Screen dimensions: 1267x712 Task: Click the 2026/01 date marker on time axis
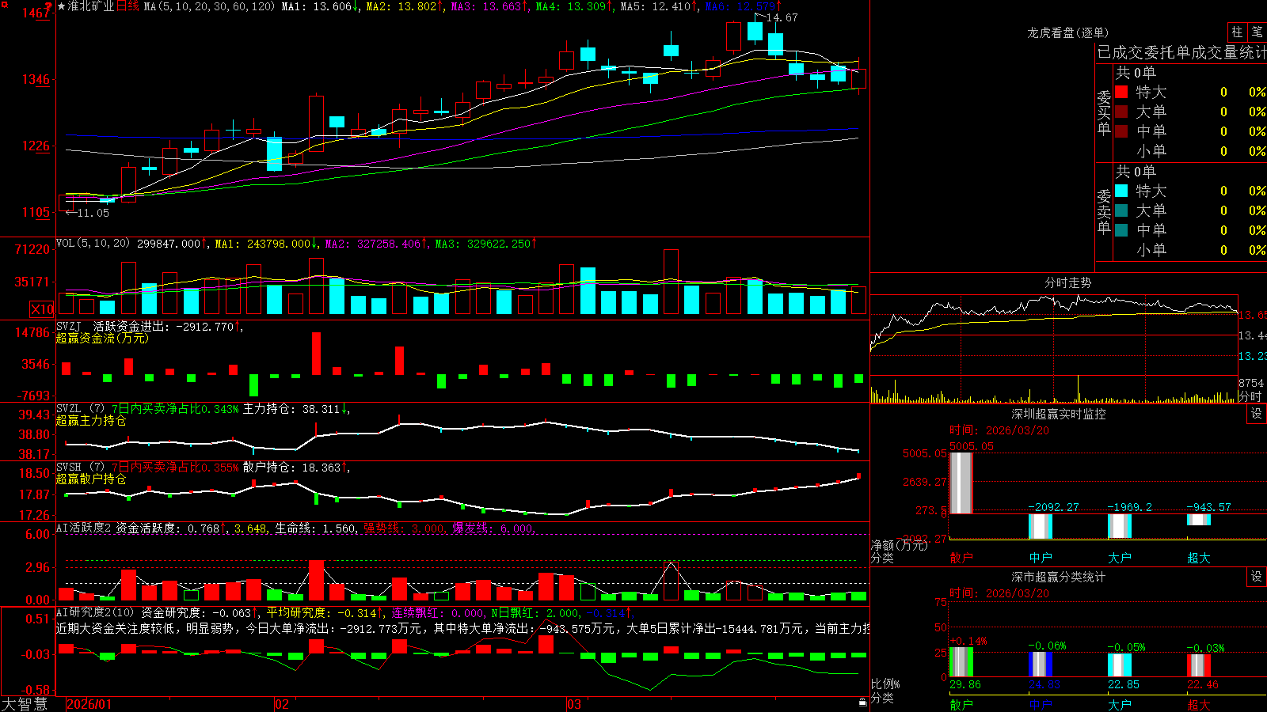coord(89,704)
